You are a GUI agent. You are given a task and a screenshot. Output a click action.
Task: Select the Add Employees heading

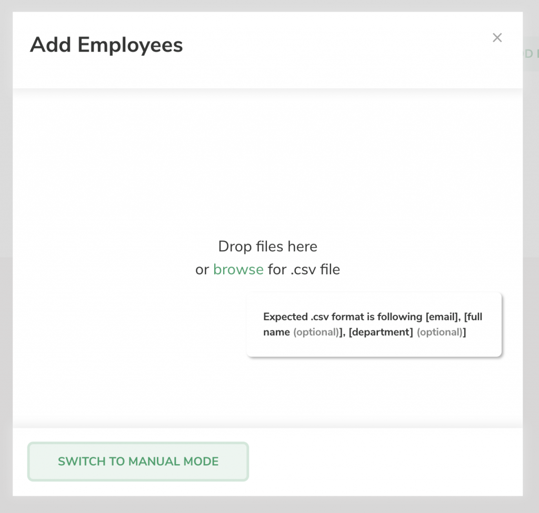coord(106,45)
